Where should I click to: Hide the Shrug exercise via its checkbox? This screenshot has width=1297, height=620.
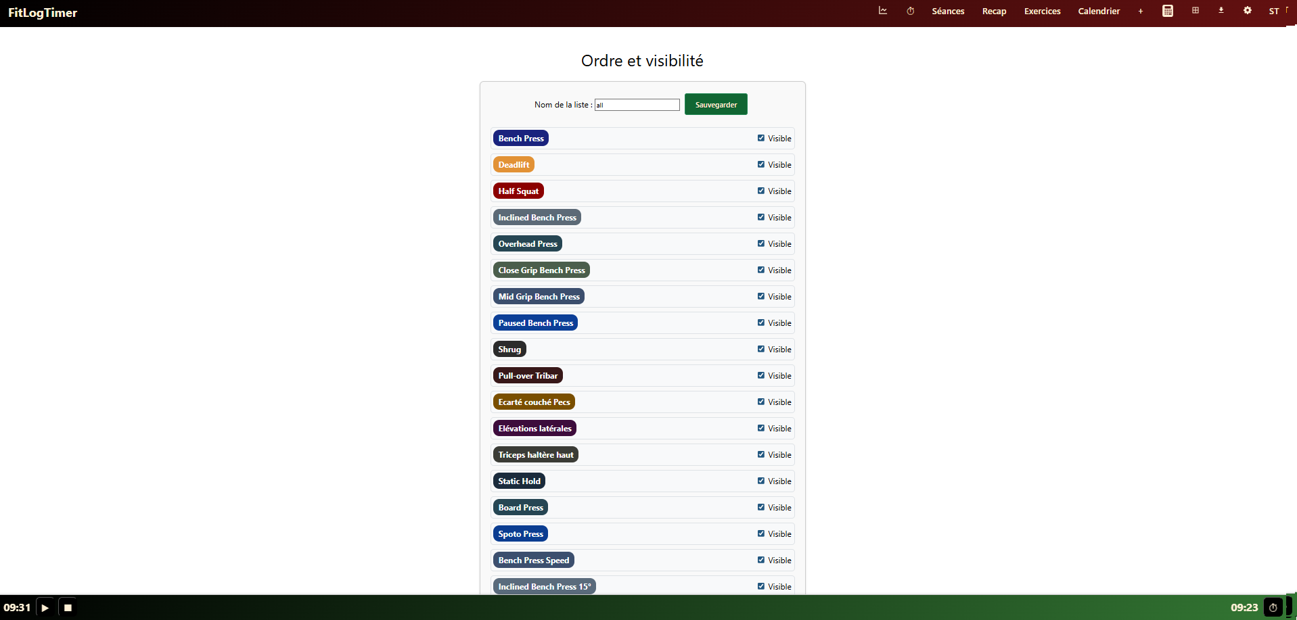click(x=761, y=349)
